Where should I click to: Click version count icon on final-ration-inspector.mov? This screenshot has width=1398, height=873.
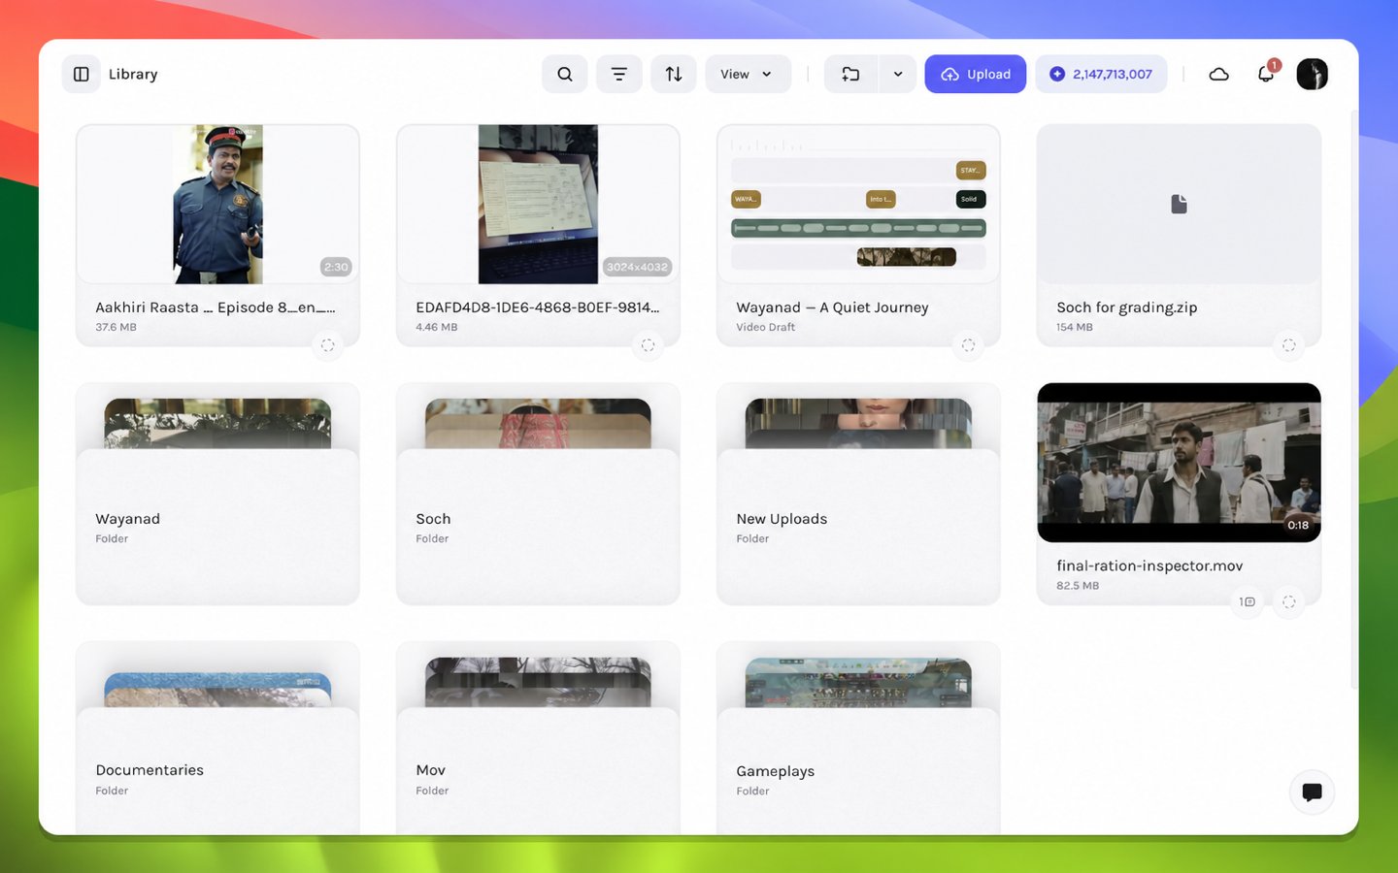(1248, 602)
